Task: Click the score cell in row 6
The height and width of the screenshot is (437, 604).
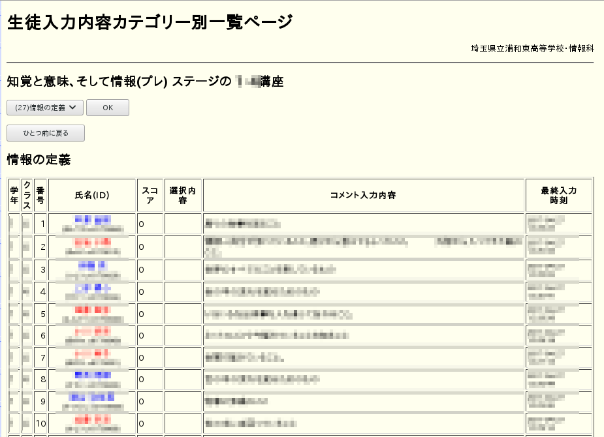Action: click(150, 335)
